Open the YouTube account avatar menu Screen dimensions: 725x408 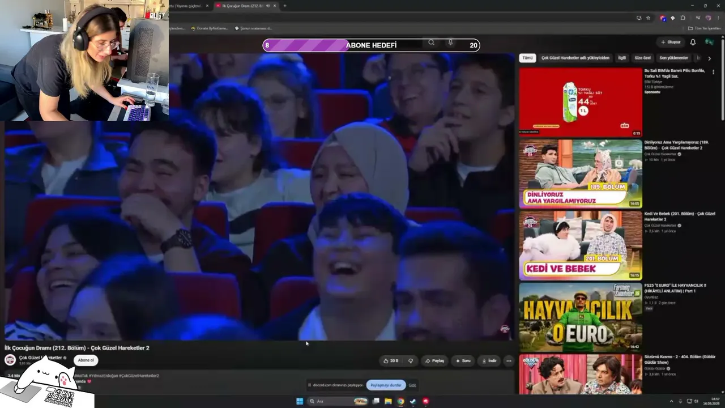coord(709,42)
